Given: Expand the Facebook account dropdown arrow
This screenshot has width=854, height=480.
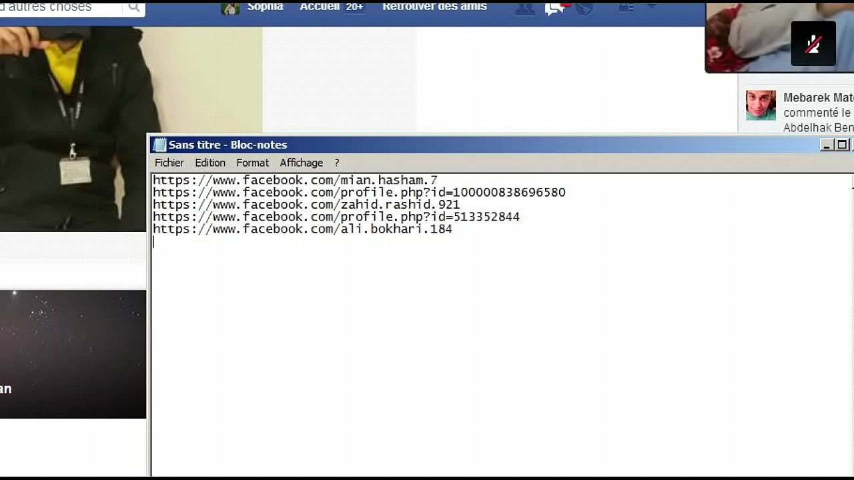Looking at the screenshot, I should [x=652, y=7].
